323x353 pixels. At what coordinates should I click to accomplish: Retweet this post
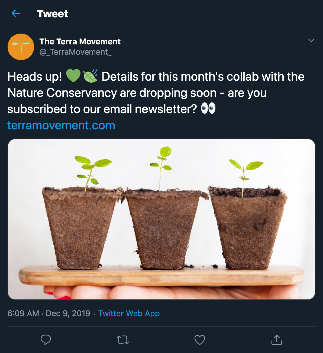click(x=122, y=340)
